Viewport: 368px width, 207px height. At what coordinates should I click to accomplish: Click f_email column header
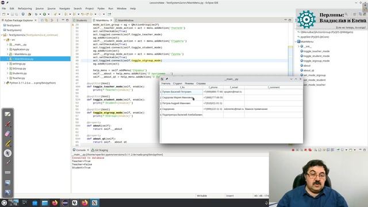234,87
